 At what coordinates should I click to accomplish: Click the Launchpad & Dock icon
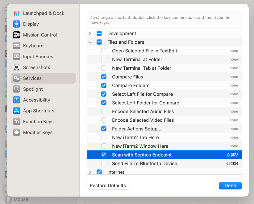[x=17, y=13]
